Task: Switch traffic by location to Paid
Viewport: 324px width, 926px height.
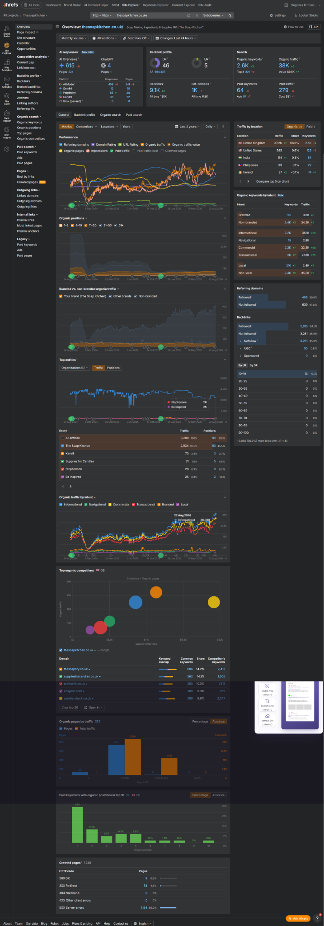Action: point(311,127)
